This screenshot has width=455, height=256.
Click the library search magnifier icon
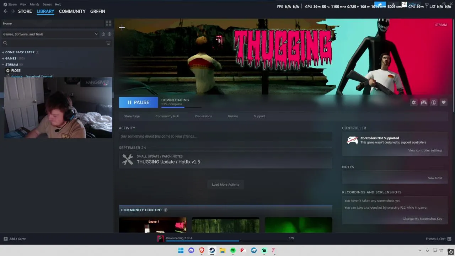(5, 43)
